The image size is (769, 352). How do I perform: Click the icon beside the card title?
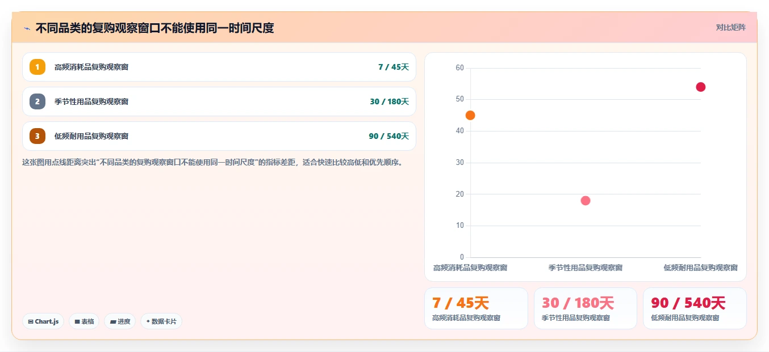(x=27, y=28)
